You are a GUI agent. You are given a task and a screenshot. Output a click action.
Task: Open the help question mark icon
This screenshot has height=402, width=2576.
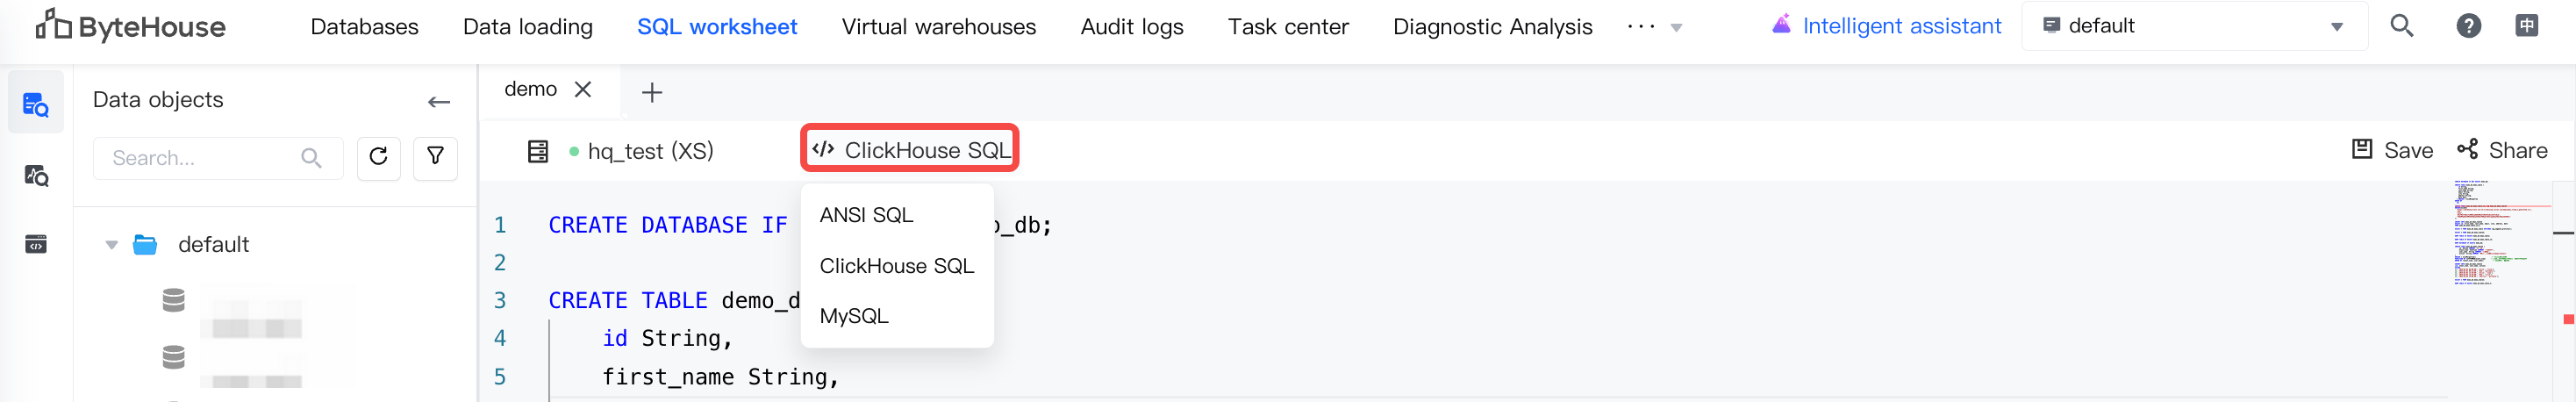2468,26
